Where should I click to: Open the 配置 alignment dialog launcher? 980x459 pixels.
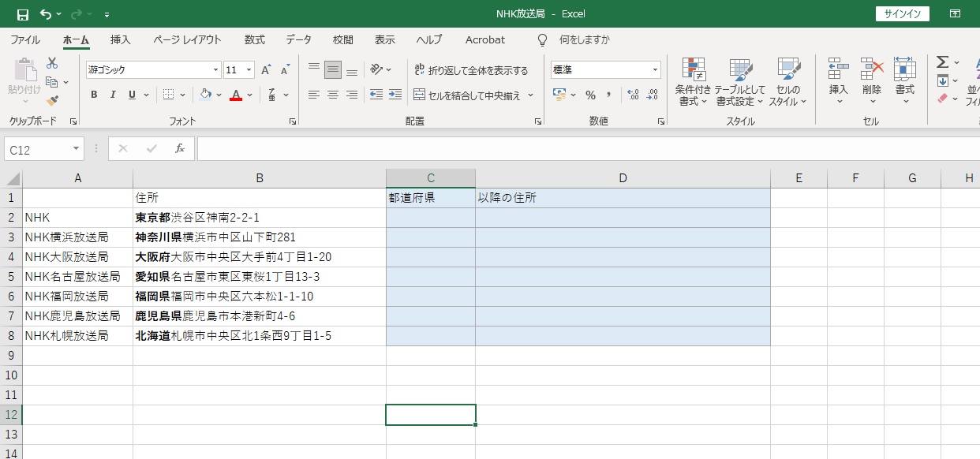point(538,121)
